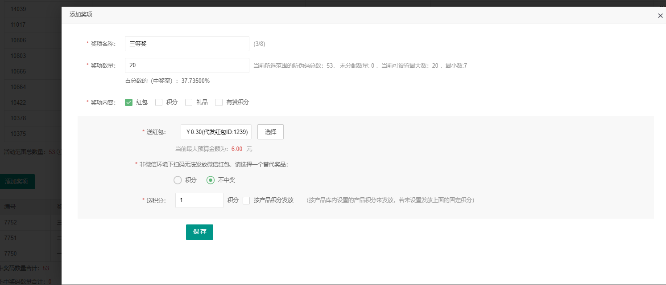Choose the 不中奖 radio option

(211, 180)
